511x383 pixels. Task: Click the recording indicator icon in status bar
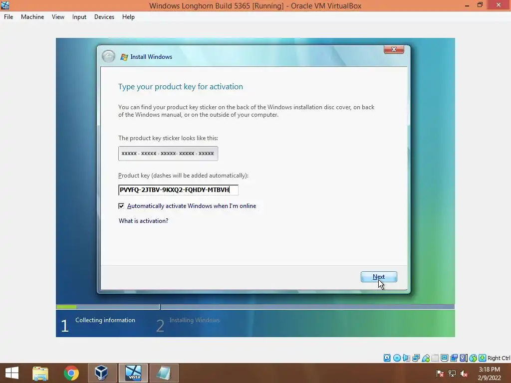click(x=454, y=358)
